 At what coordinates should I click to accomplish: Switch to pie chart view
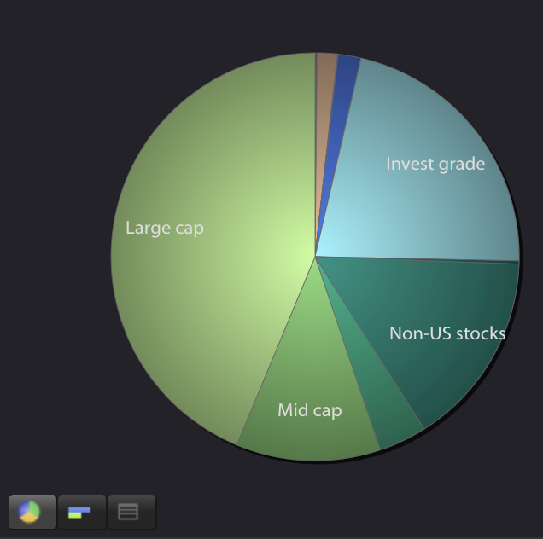pos(32,512)
